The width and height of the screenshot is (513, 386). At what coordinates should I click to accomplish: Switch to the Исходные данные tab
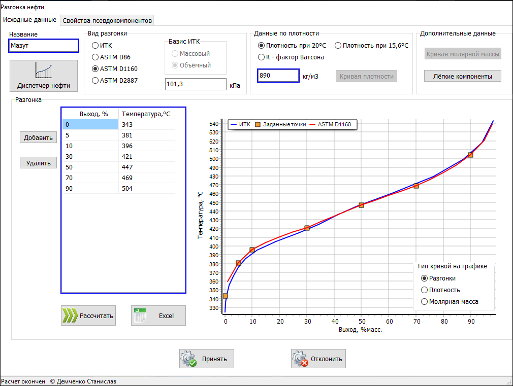pyautogui.click(x=29, y=20)
